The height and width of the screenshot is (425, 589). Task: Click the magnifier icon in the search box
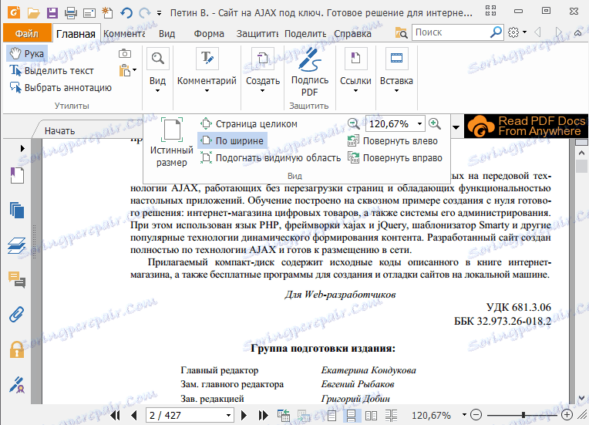(x=496, y=32)
